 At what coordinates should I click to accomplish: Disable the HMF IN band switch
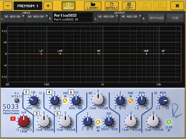click(x=131, y=101)
